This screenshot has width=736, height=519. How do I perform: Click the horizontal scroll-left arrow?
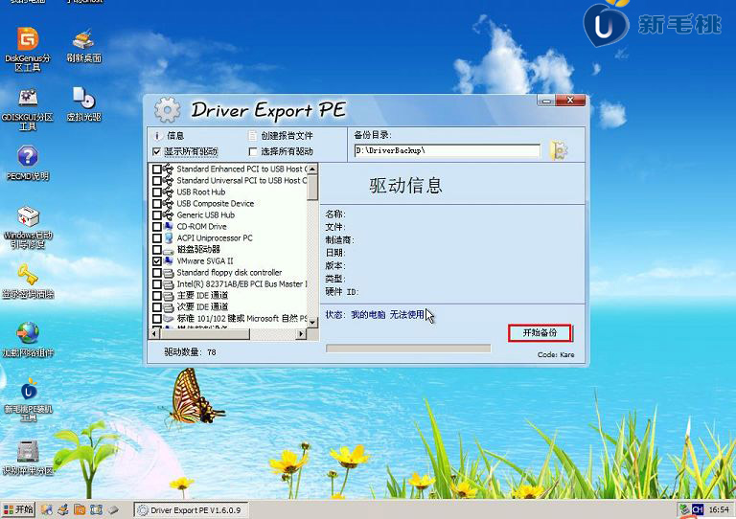(x=154, y=334)
